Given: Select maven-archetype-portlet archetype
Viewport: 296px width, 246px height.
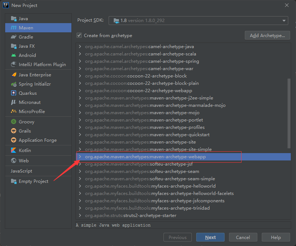Looking at the screenshot, I should (x=183, y=120).
